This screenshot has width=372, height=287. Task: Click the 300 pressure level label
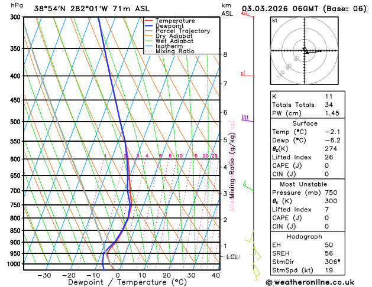(17, 17)
